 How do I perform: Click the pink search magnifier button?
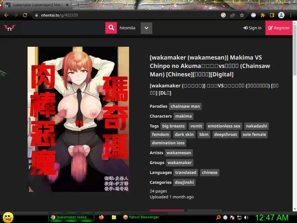(x=111, y=28)
